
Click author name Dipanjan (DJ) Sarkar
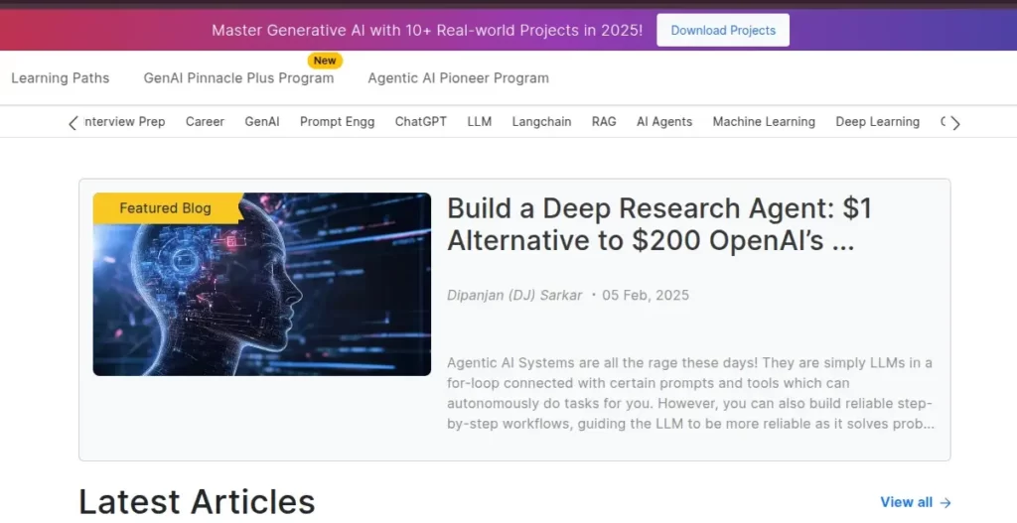(514, 295)
